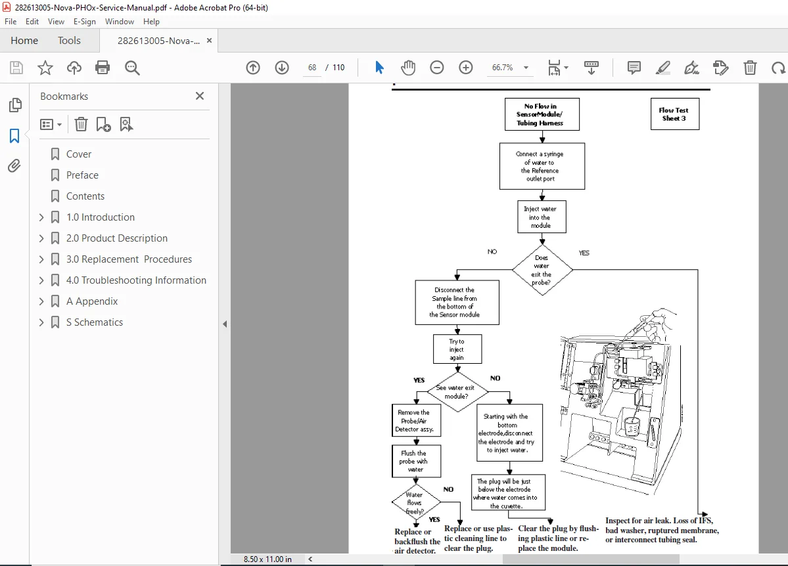The height and width of the screenshot is (566, 788).
Task: Open the File menu
Action: click(11, 22)
